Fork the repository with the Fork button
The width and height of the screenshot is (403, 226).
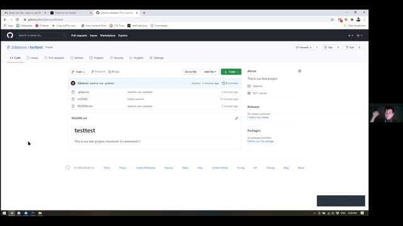[x=350, y=48]
